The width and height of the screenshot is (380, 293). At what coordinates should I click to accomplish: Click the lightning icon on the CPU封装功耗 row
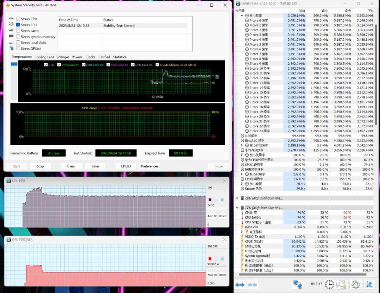[242, 241]
